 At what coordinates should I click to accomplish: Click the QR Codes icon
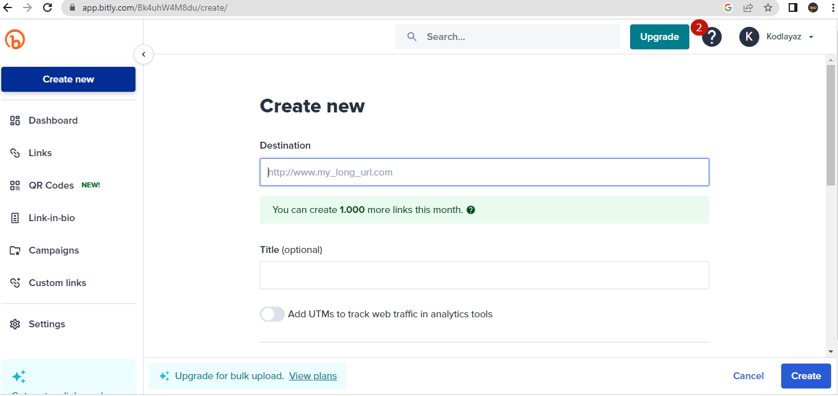pos(15,186)
